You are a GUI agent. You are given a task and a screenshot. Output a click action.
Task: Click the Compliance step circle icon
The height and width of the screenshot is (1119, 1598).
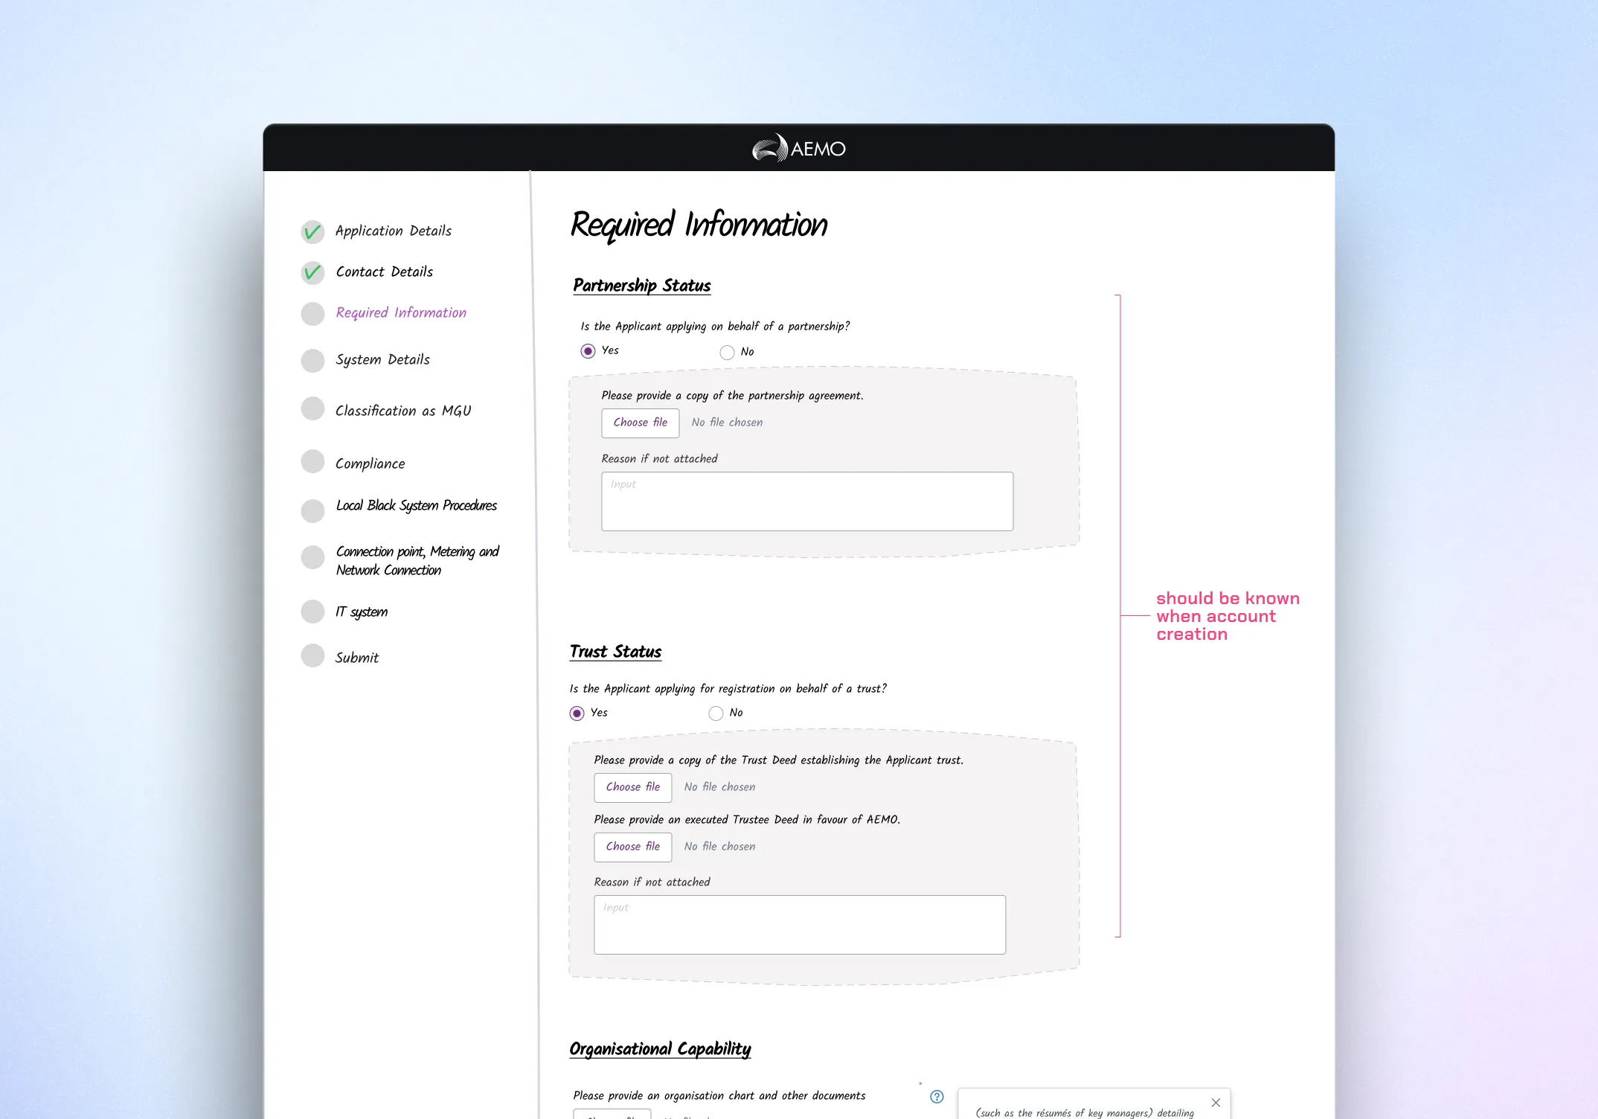[312, 462]
